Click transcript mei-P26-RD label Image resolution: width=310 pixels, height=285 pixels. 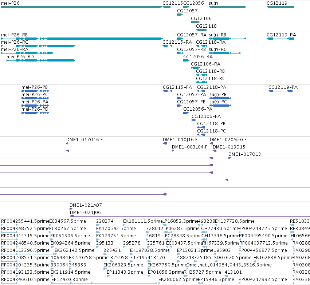(x=20, y=57)
